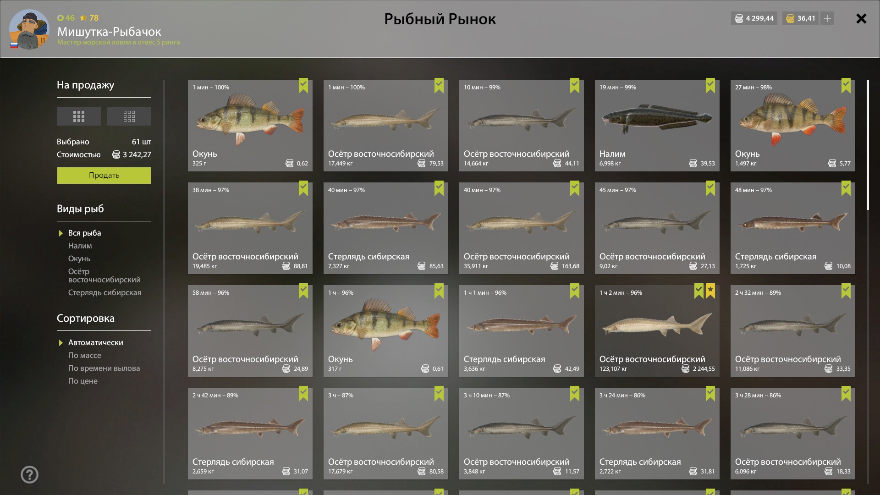Sort fish by По цене
This screenshot has width=880, height=495.
[x=83, y=381]
